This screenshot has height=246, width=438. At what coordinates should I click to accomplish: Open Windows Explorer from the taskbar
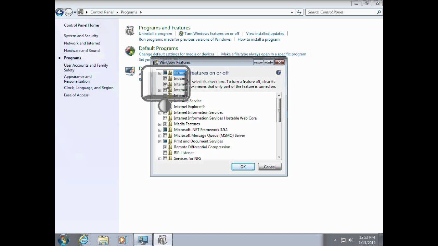point(103,240)
